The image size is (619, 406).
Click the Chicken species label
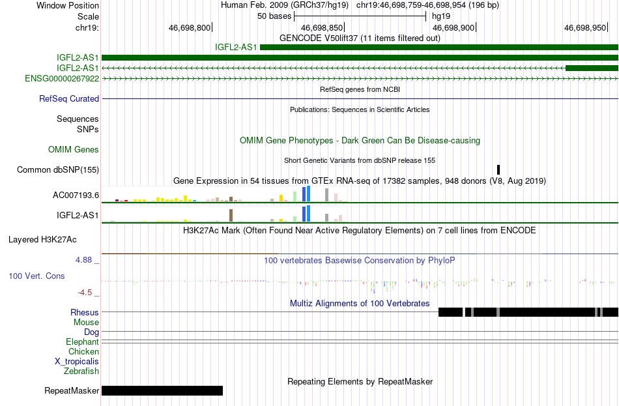pyautogui.click(x=83, y=351)
